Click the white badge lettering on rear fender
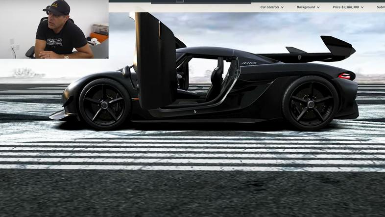The height and width of the screenshot is (217, 385). 248,63
